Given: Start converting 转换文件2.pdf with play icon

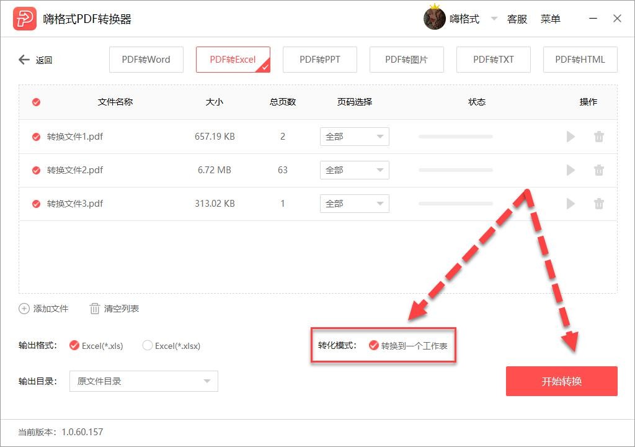Looking at the screenshot, I should coord(571,170).
